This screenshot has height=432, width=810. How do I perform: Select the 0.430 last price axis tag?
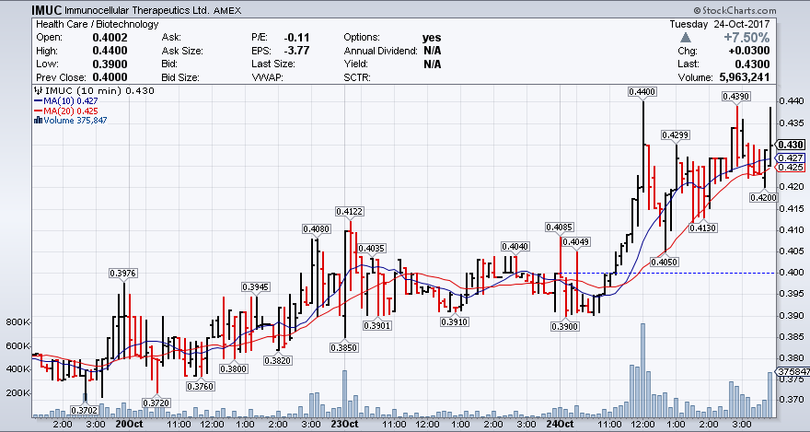point(792,145)
